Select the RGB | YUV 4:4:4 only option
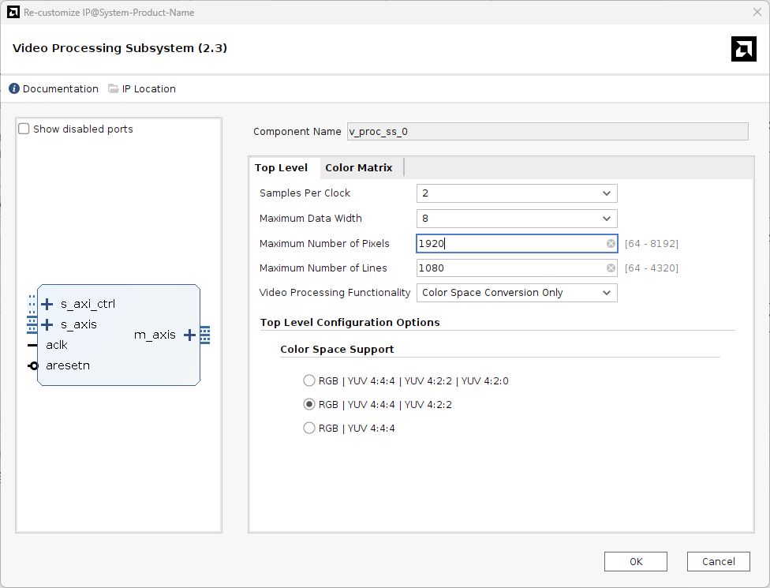 (x=309, y=429)
